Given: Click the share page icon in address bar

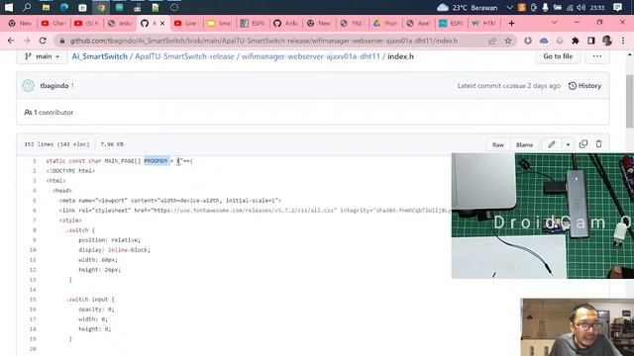Looking at the screenshot, I should click(x=491, y=41).
